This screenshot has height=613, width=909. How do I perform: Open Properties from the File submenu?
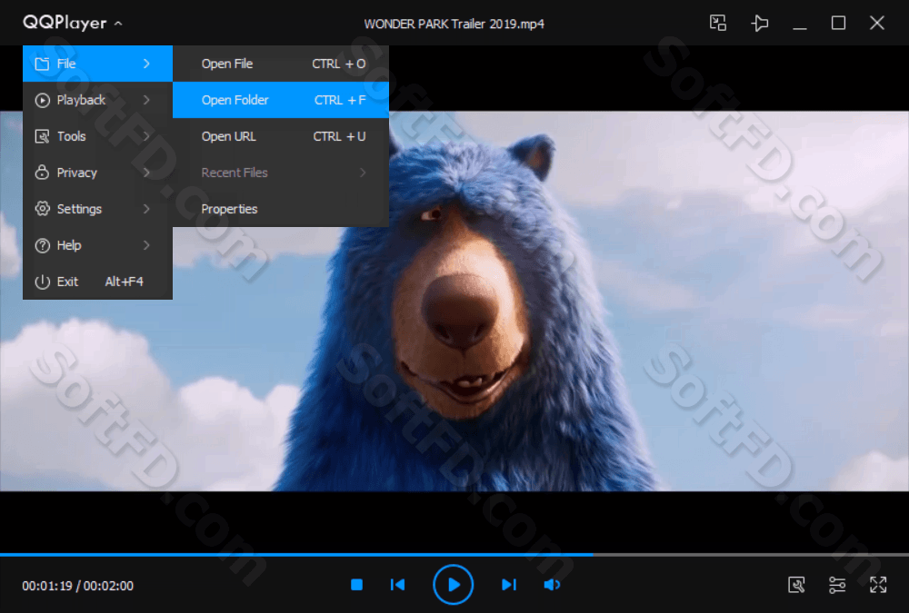(281, 209)
